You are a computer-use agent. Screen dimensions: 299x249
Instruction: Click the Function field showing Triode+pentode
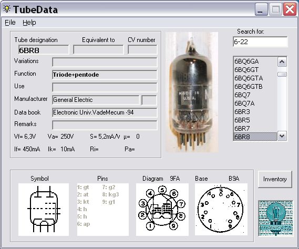click(x=105, y=75)
